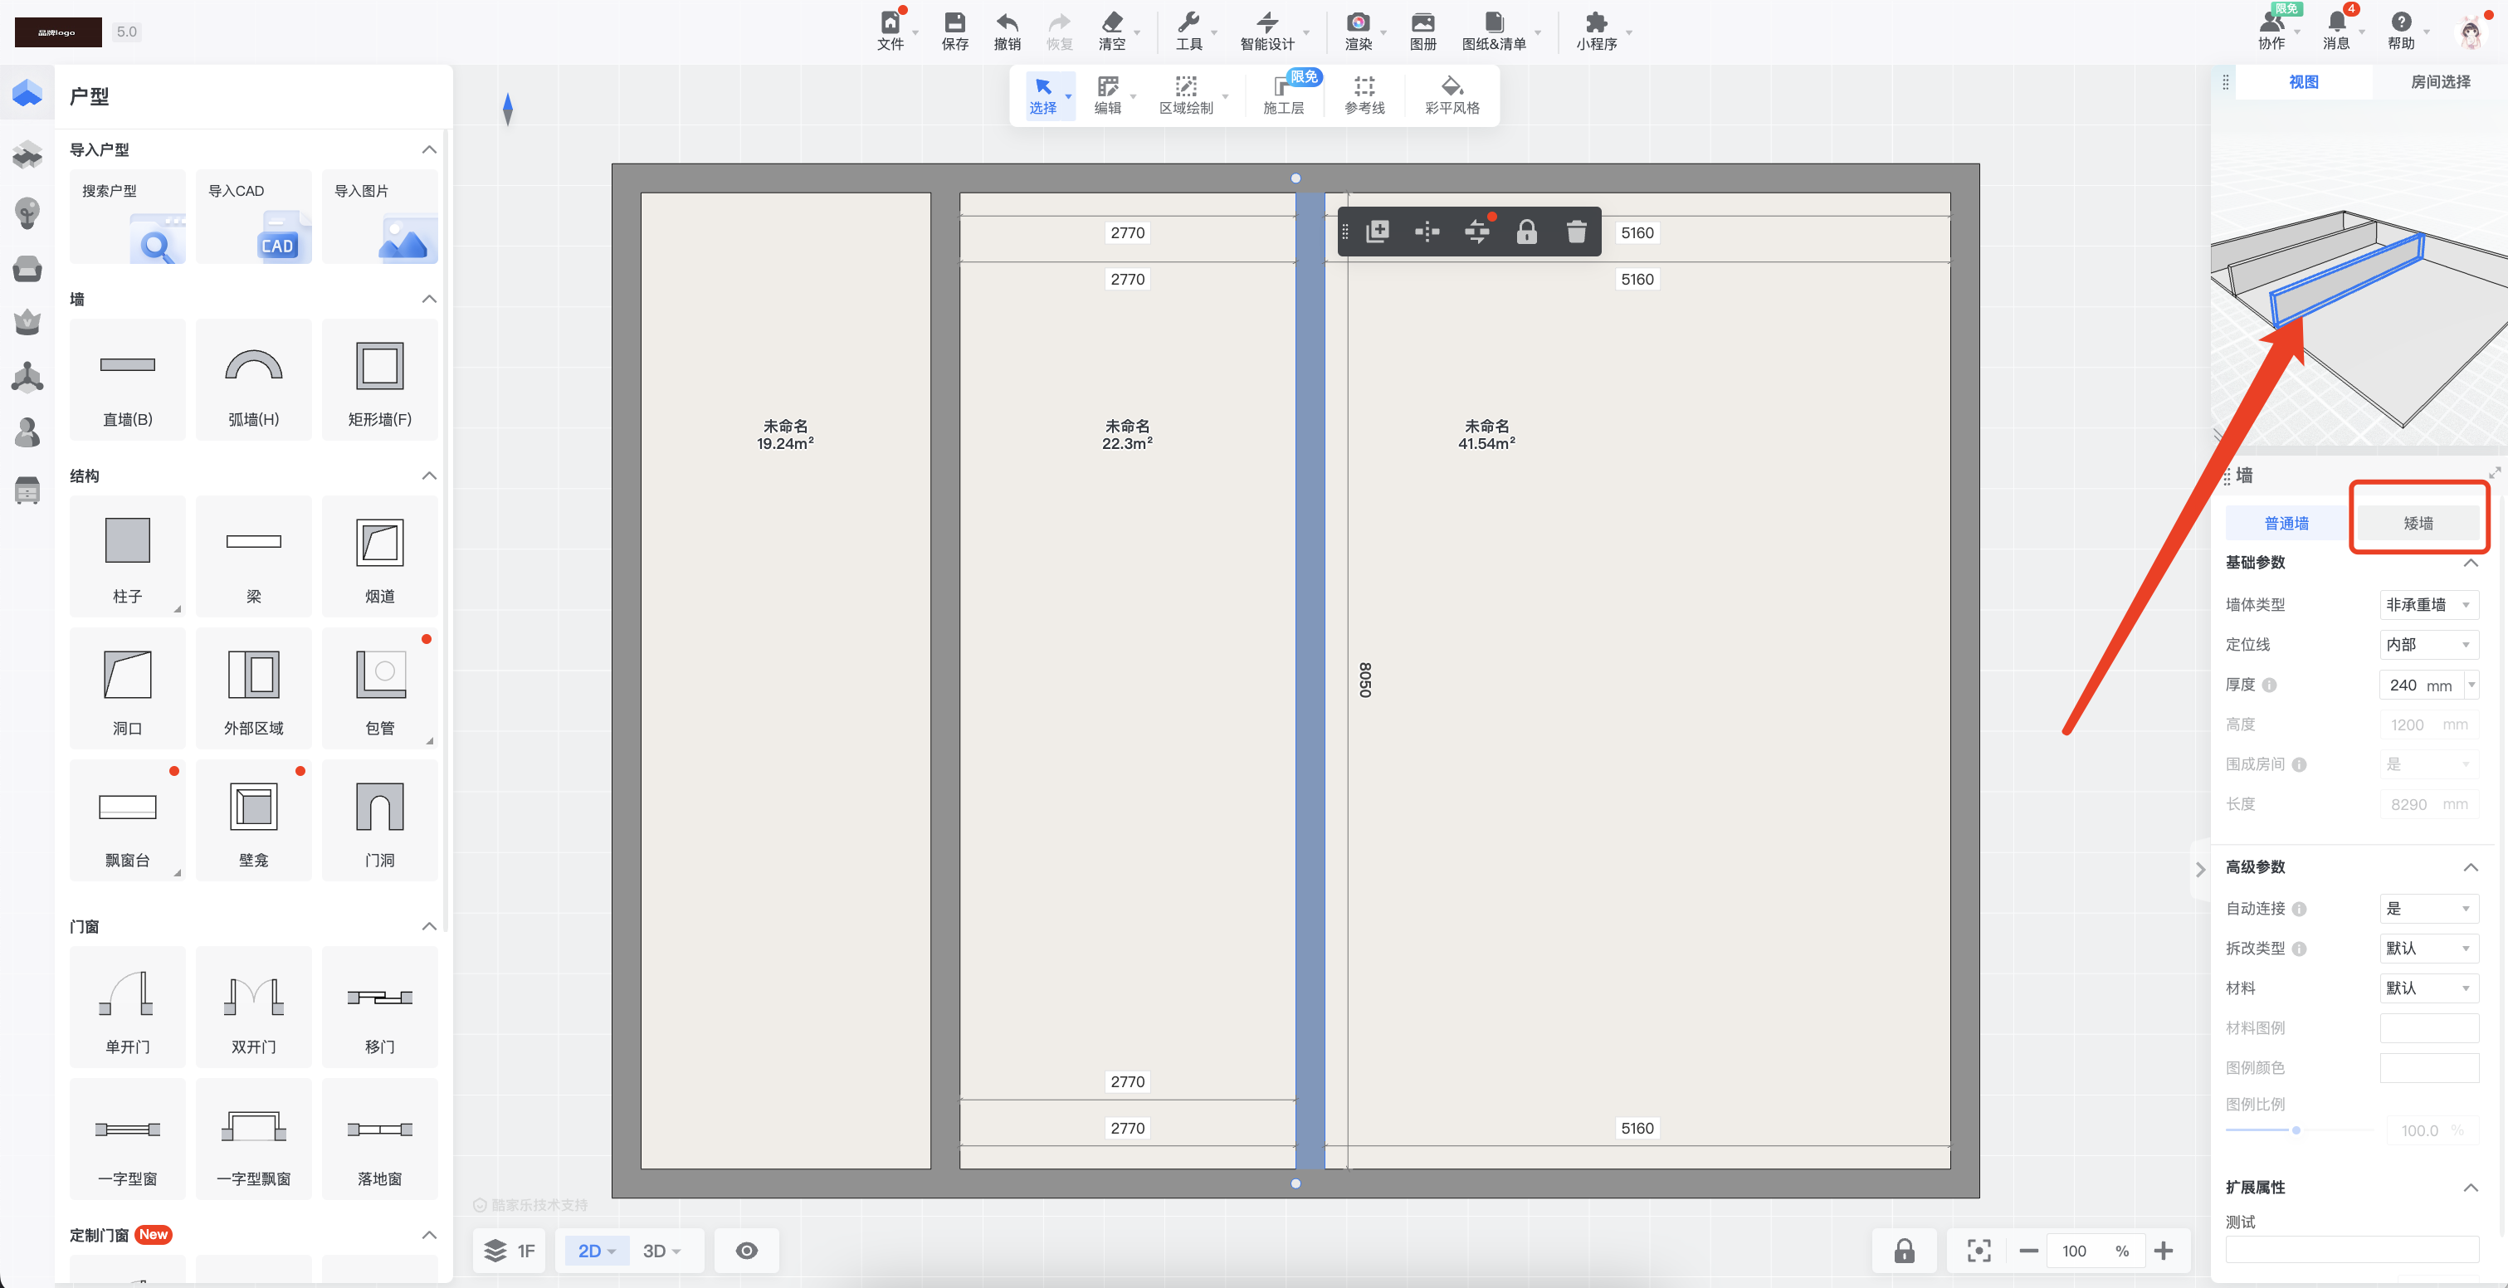2508x1288 pixels.
Task: Switch to the 房间选择 tab
Action: [x=2440, y=82]
